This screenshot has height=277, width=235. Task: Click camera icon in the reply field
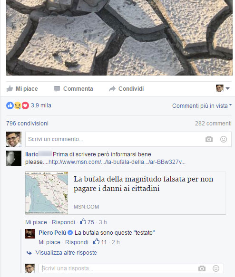(x=202, y=268)
